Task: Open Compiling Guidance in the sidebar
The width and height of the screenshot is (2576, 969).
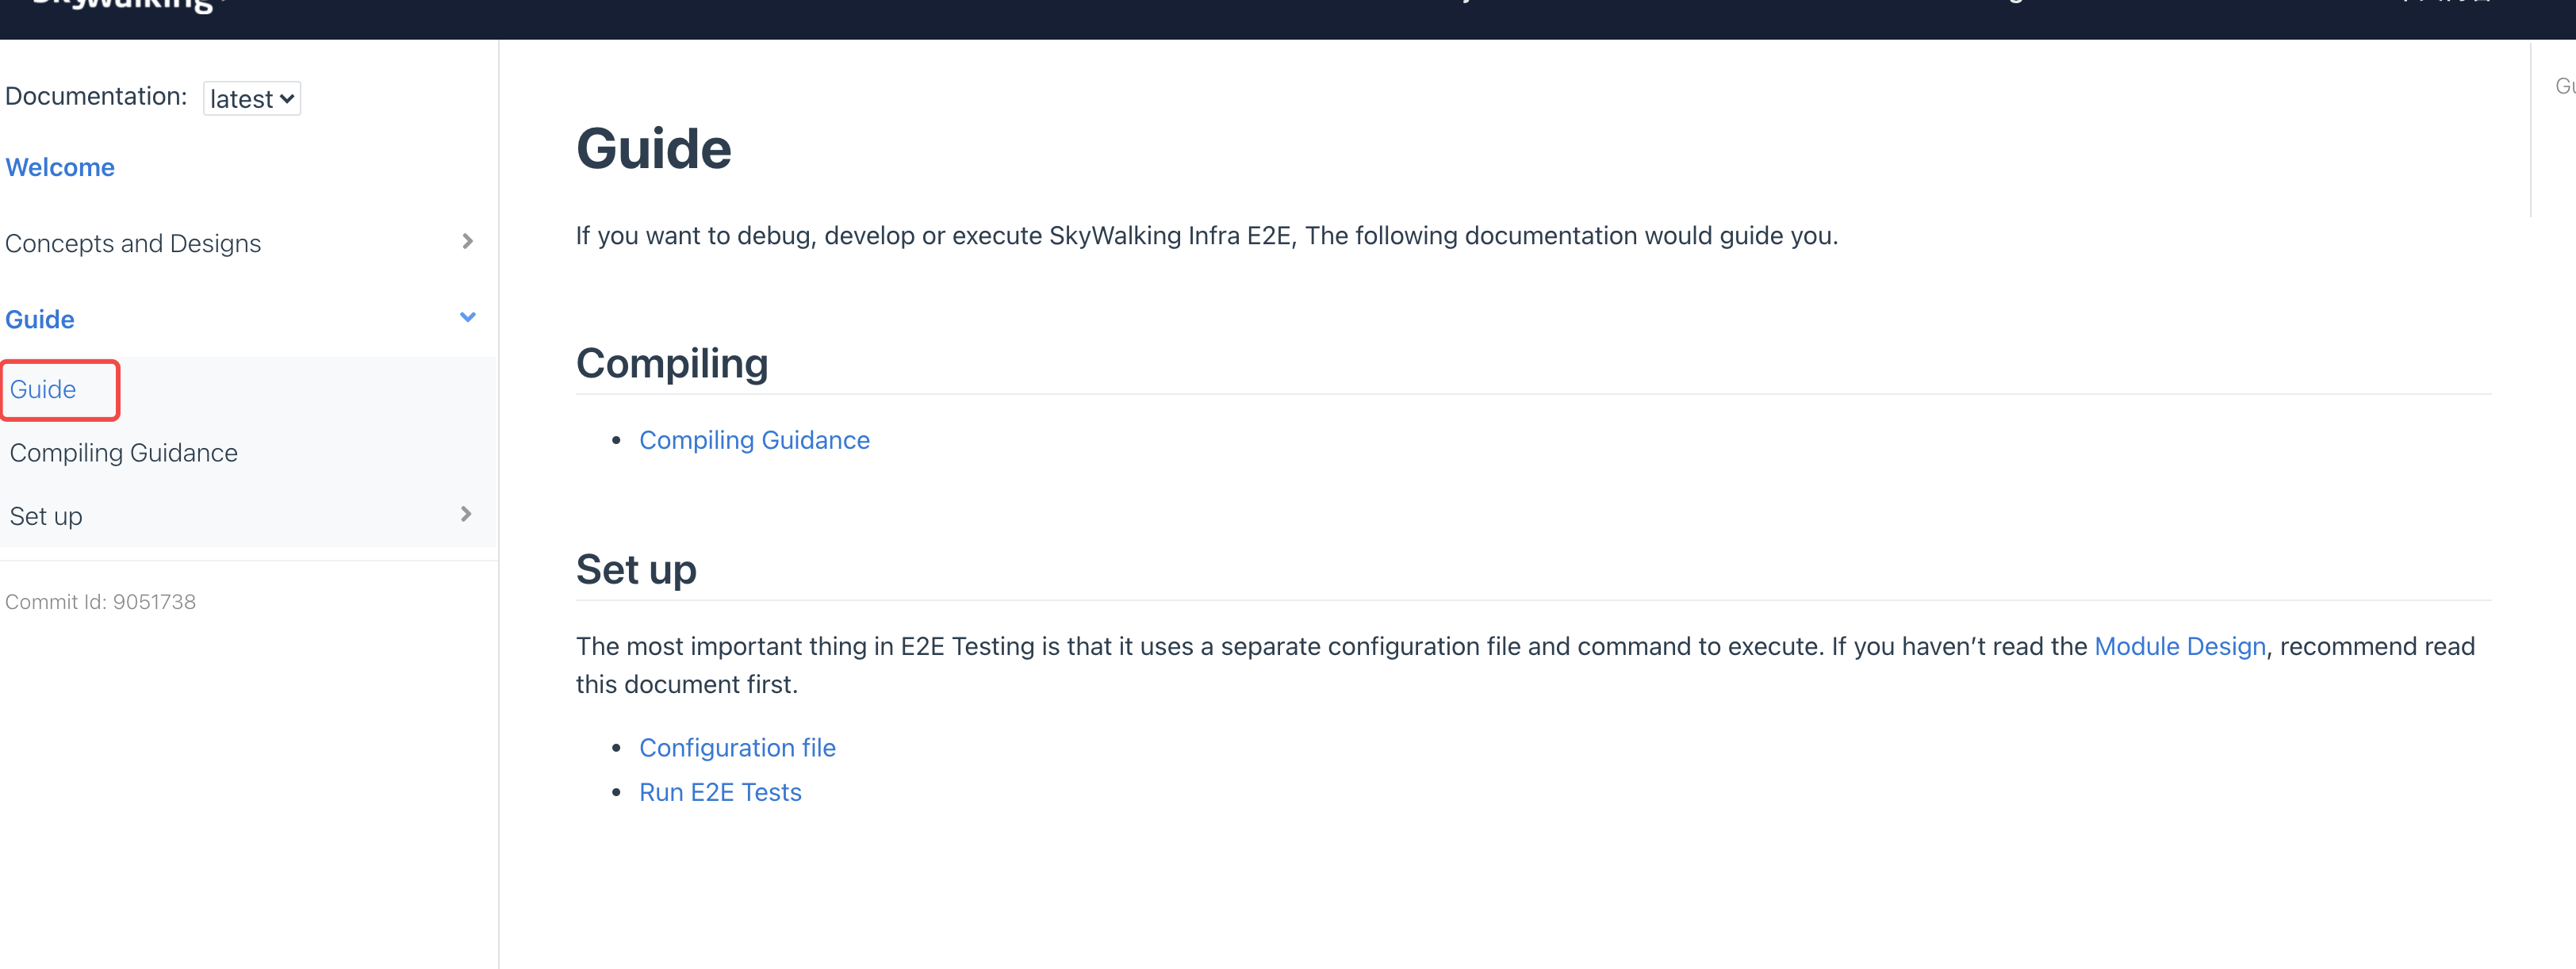Action: [123, 453]
